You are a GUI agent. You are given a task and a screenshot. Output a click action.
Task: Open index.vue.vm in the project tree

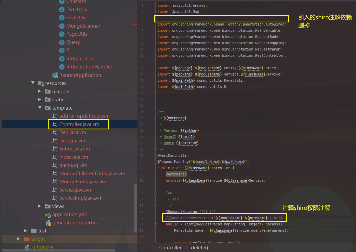tap(74, 157)
